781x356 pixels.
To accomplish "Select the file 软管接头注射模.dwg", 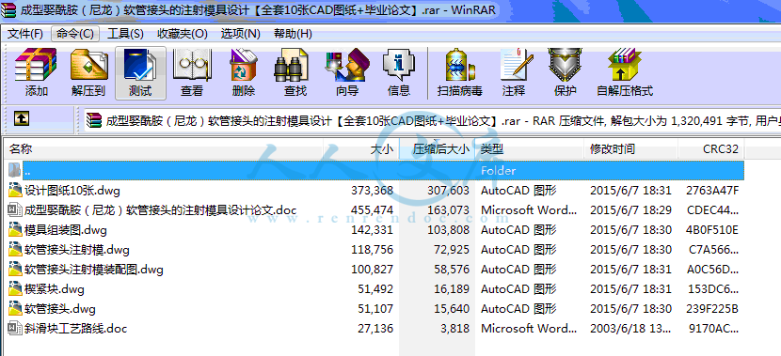I will point(77,249).
